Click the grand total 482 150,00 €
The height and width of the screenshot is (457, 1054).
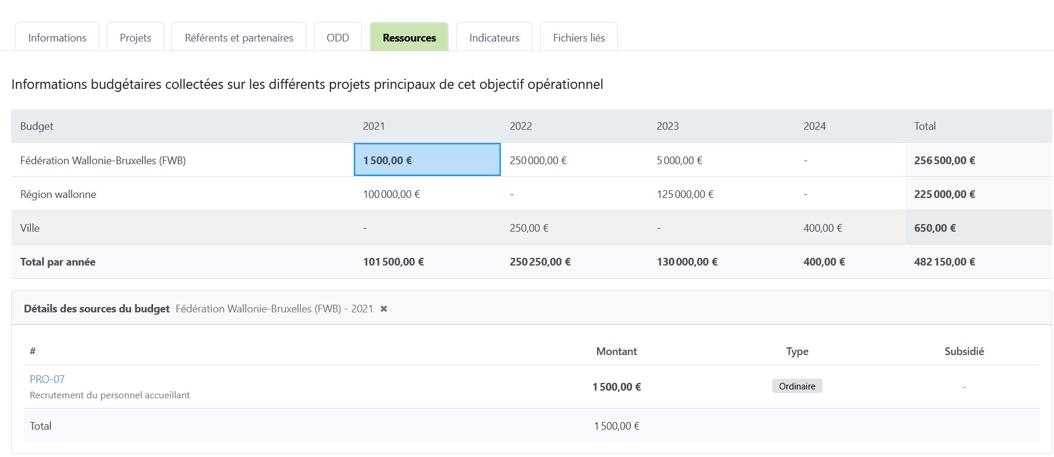coord(944,261)
